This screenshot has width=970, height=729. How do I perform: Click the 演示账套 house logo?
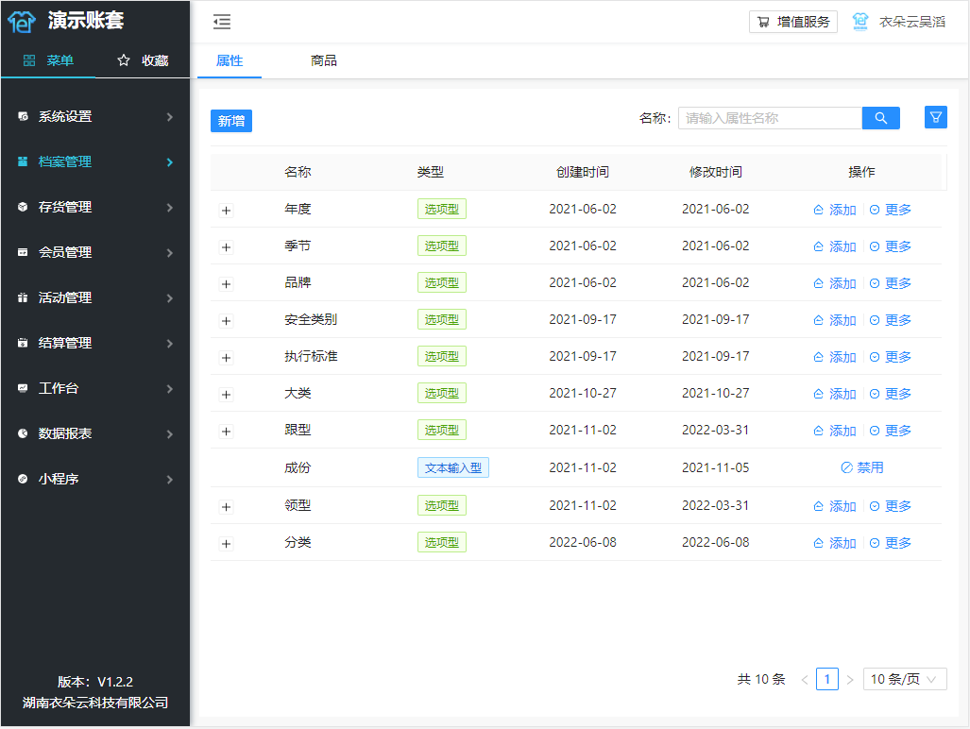(22, 22)
